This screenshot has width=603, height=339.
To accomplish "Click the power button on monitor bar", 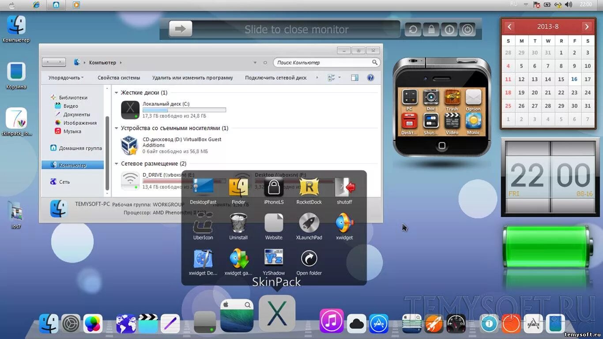I will coord(467,30).
